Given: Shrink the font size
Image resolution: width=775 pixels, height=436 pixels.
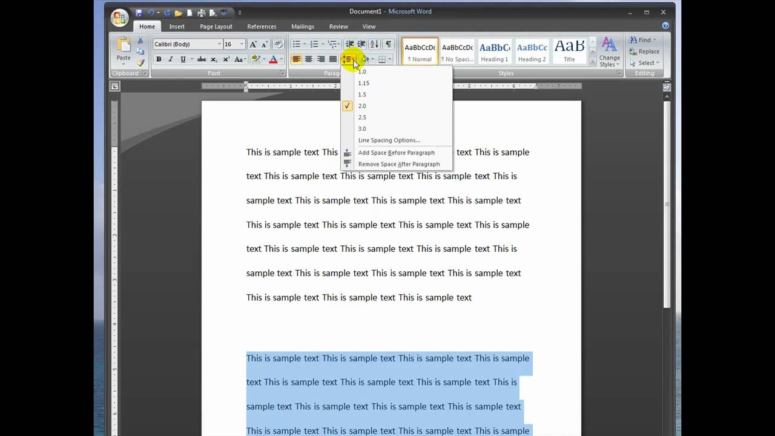Looking at the screenshot, I should (265, 44).
